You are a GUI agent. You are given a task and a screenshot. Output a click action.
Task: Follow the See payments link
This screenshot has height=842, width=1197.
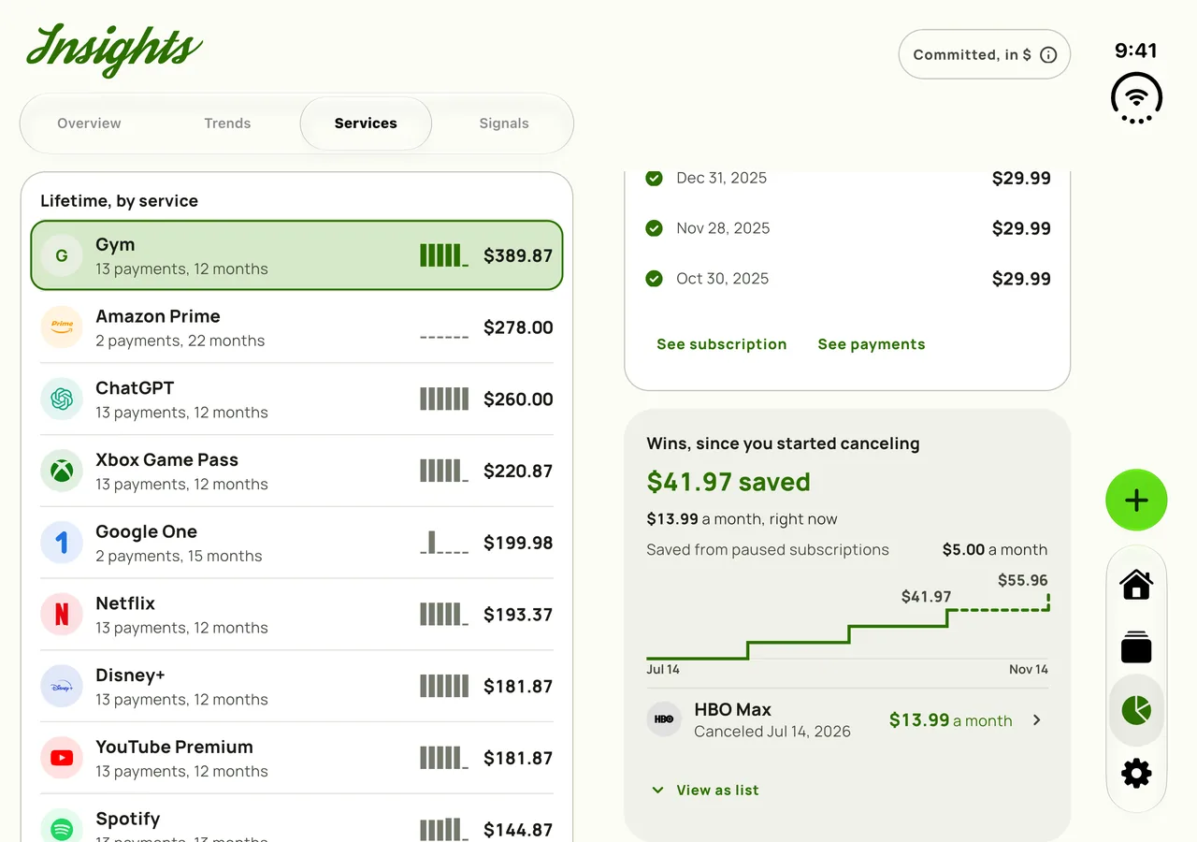pyautogui.click(x=872, y=344)
